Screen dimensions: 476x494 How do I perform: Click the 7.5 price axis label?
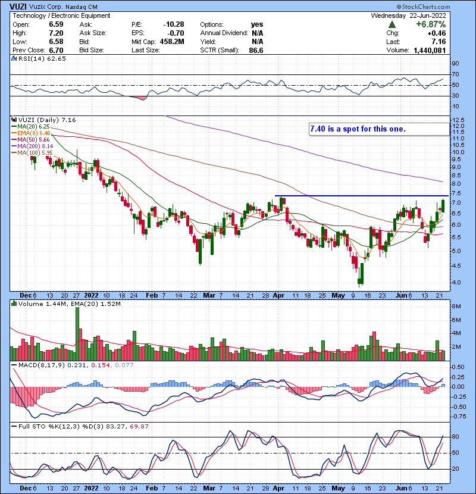tap(456, 193)
